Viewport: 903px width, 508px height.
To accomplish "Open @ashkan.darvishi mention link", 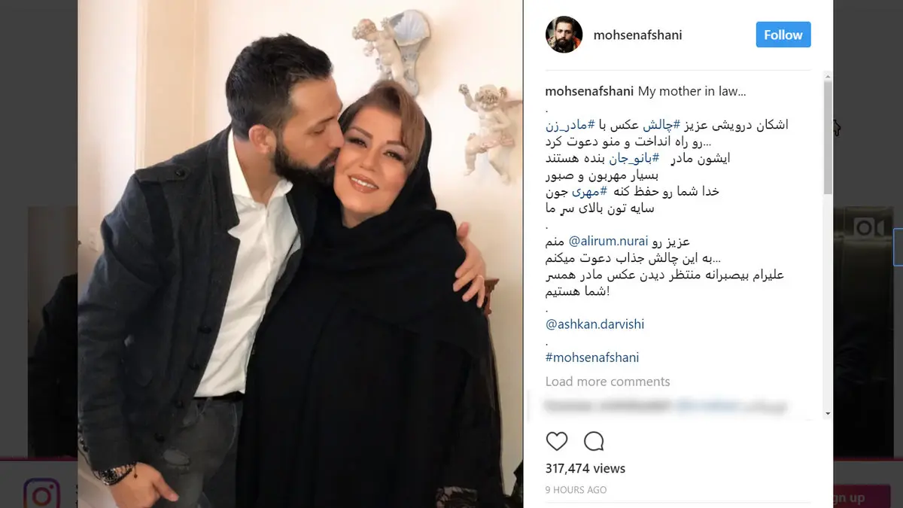I will pos(594,324).
